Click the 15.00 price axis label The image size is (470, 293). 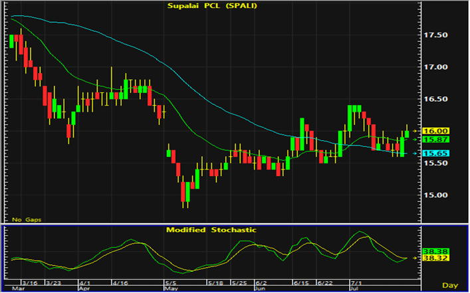pos(435,195)
